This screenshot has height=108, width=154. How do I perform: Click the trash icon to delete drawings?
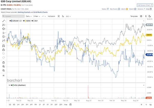pos(4,62)
